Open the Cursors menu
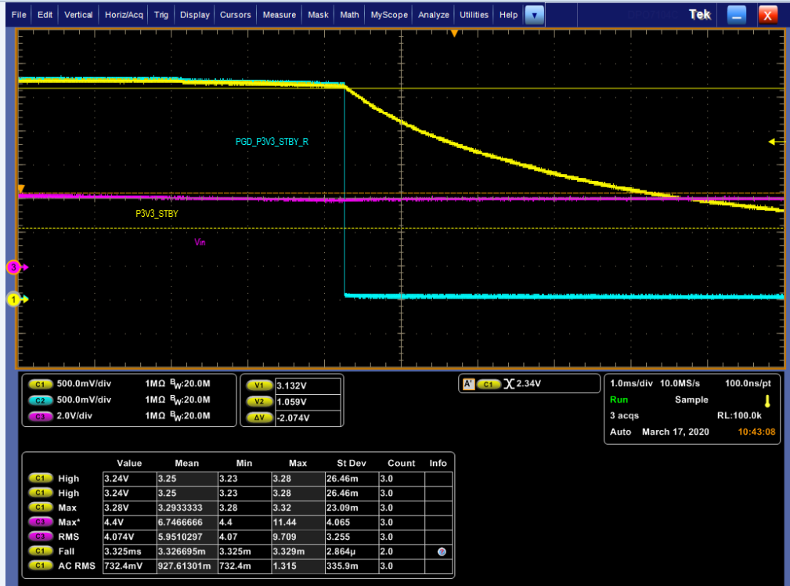Viewport: 790px width, 586px height. coord(236,15)
